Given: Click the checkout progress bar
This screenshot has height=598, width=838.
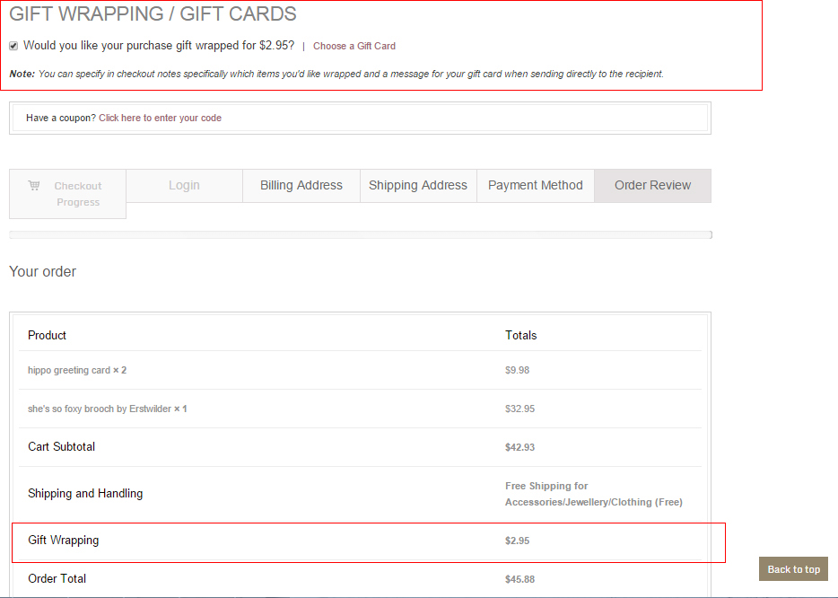Looking at the screenshot, I should tap(361, 235).
